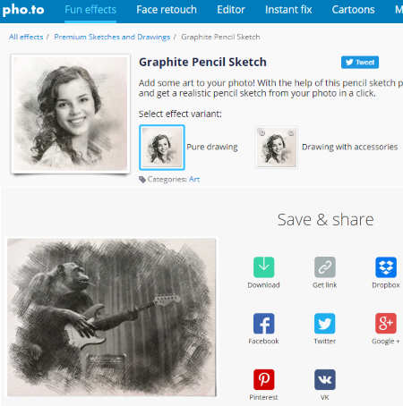Click the Get link chain icon
Viewport: 403px width, 406px height.
click(325, 267)
